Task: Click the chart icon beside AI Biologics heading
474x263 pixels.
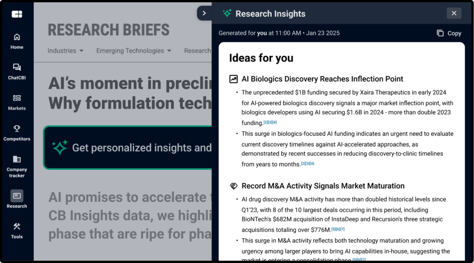Action: 234,79
